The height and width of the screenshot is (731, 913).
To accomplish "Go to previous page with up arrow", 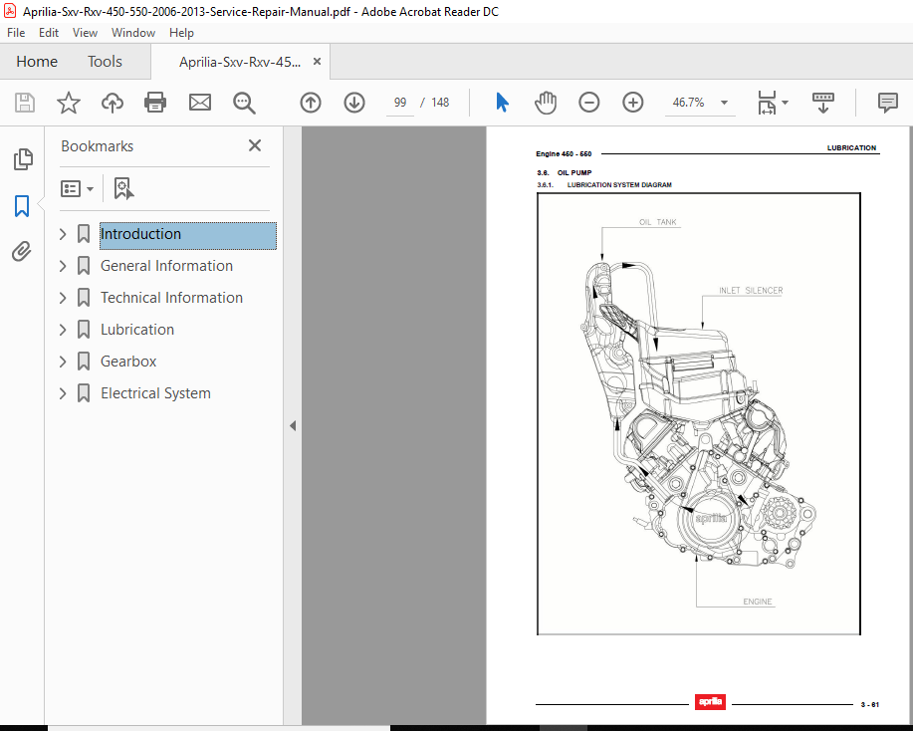I will 311,103.
